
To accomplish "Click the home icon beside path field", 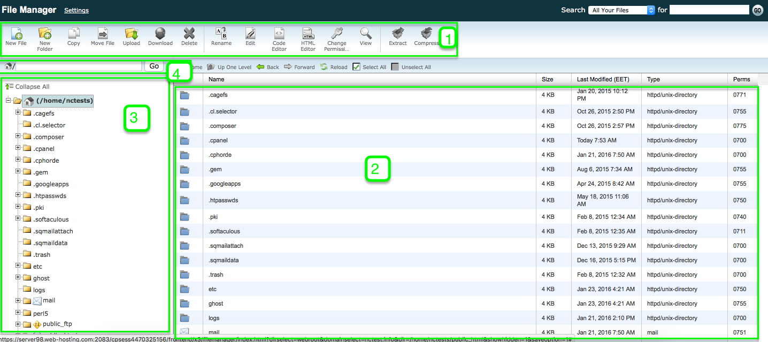I will point(9,66).
